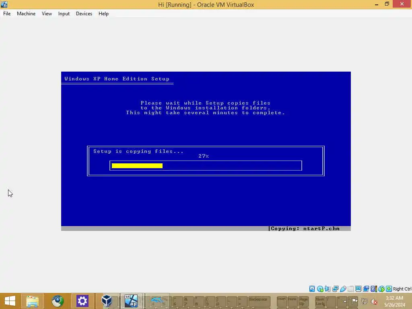Open the Windows Start button
Image resolution: width=412 pixels, height=309 pixels.
[10, 301]
